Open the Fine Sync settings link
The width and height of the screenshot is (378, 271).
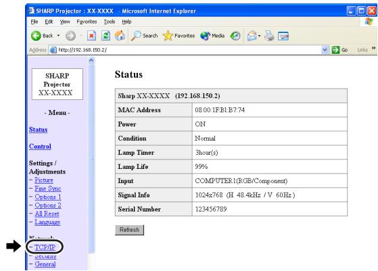point(48,189)
